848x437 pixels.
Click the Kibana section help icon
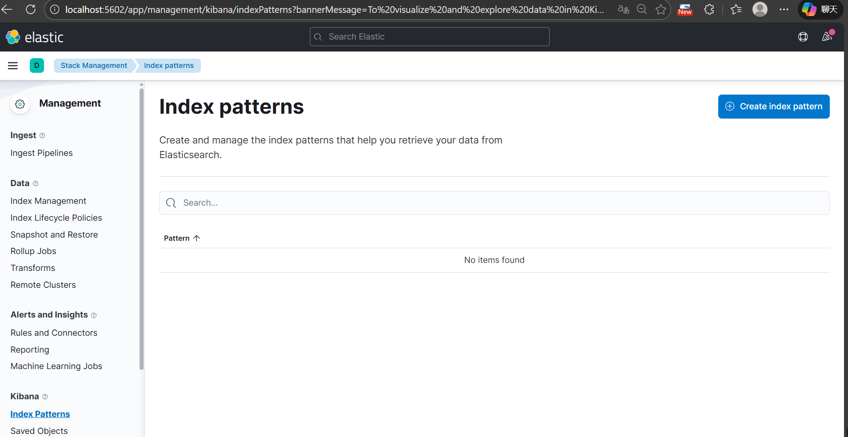coord(45,397)
